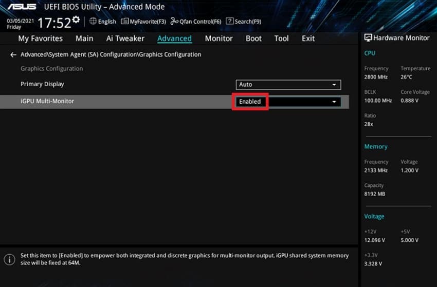
Task: Click the globe language icon
Action: [93, 21]
